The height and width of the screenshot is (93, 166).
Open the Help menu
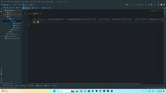[x=52, y=2]
